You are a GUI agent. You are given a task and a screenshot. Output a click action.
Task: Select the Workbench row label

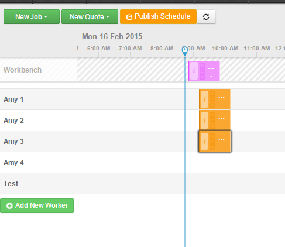22,70
